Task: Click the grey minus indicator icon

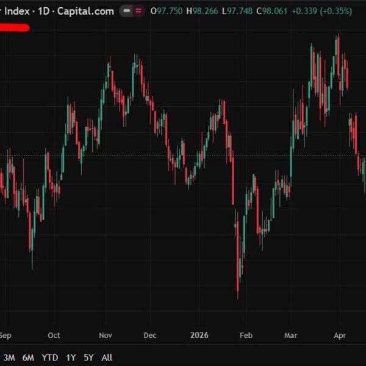Action: click(126, 11)
